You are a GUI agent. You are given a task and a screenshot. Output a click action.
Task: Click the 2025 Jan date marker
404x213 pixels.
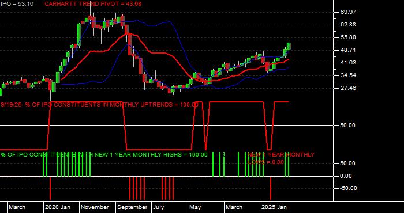pos(274,207)
